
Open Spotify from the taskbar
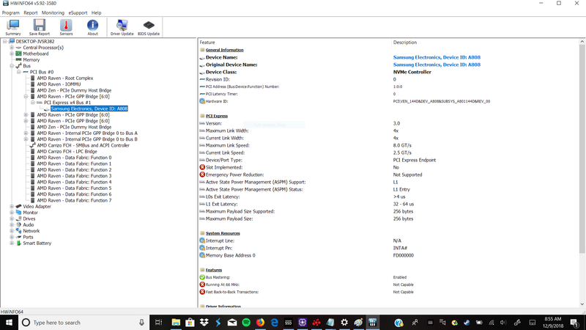[x=246, y=323]
